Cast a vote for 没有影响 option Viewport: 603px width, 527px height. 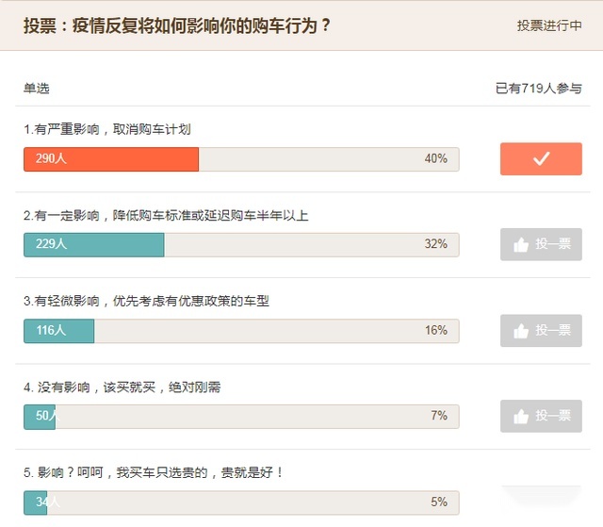tap(541, 417)
